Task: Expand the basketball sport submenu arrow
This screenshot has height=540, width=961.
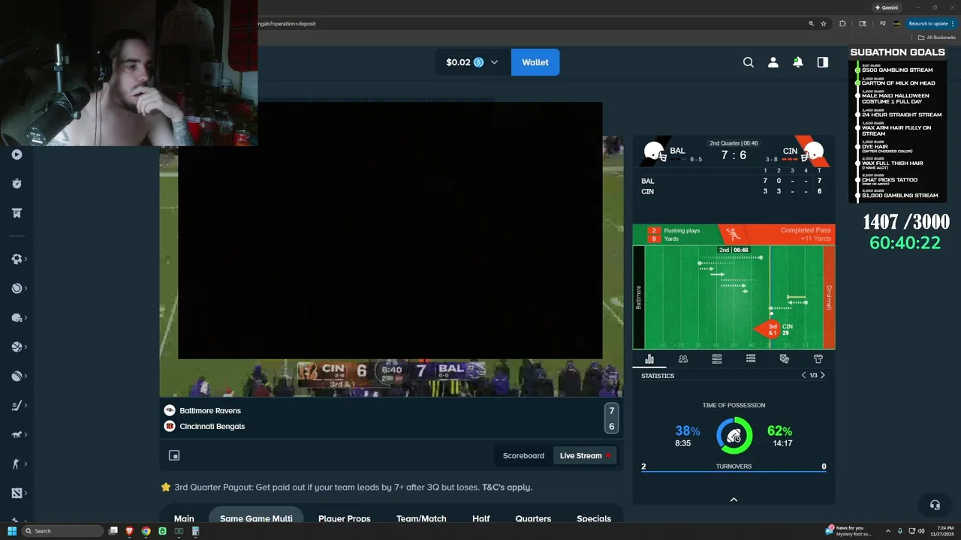Action: (x=26, y=347)
